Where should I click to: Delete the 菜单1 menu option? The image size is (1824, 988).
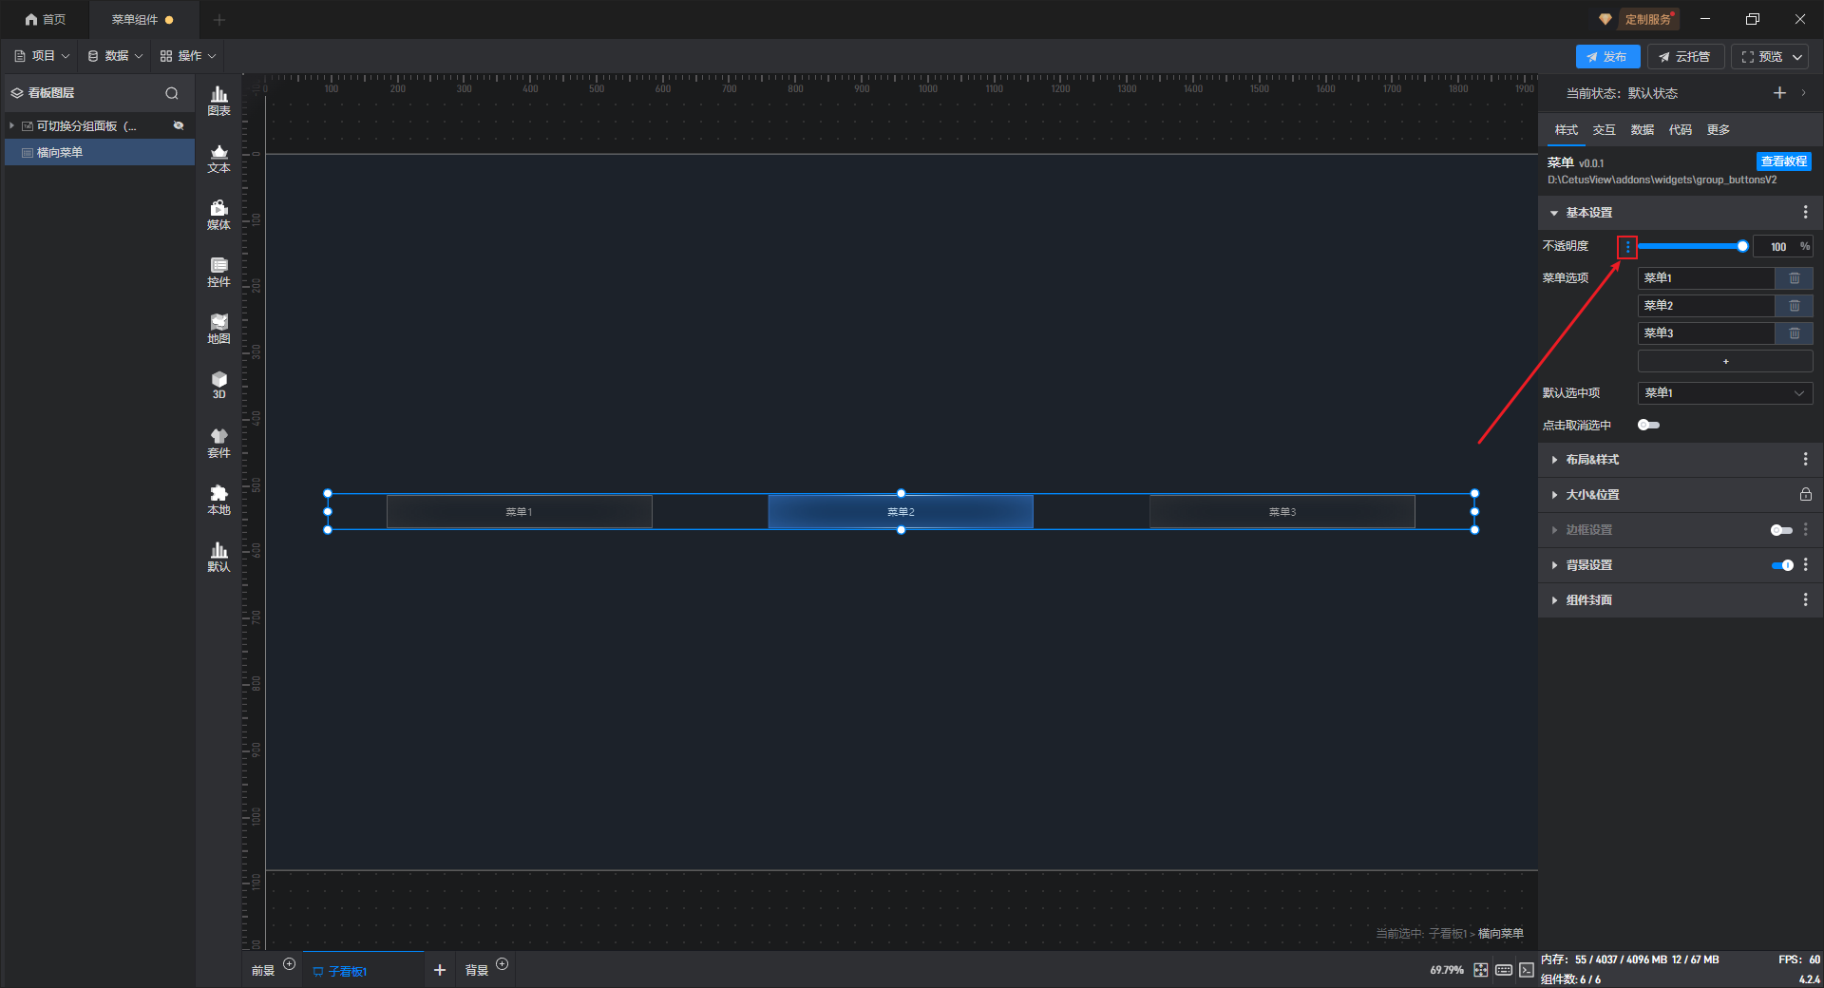[1795, 278]
